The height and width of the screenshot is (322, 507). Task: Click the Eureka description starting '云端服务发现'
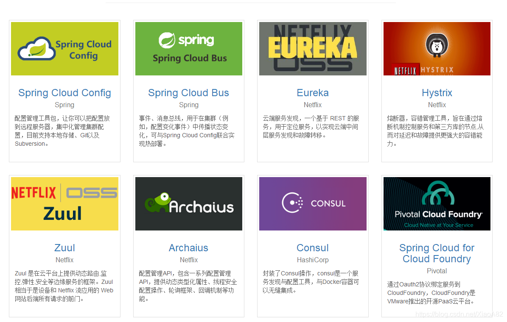[311, 127]
